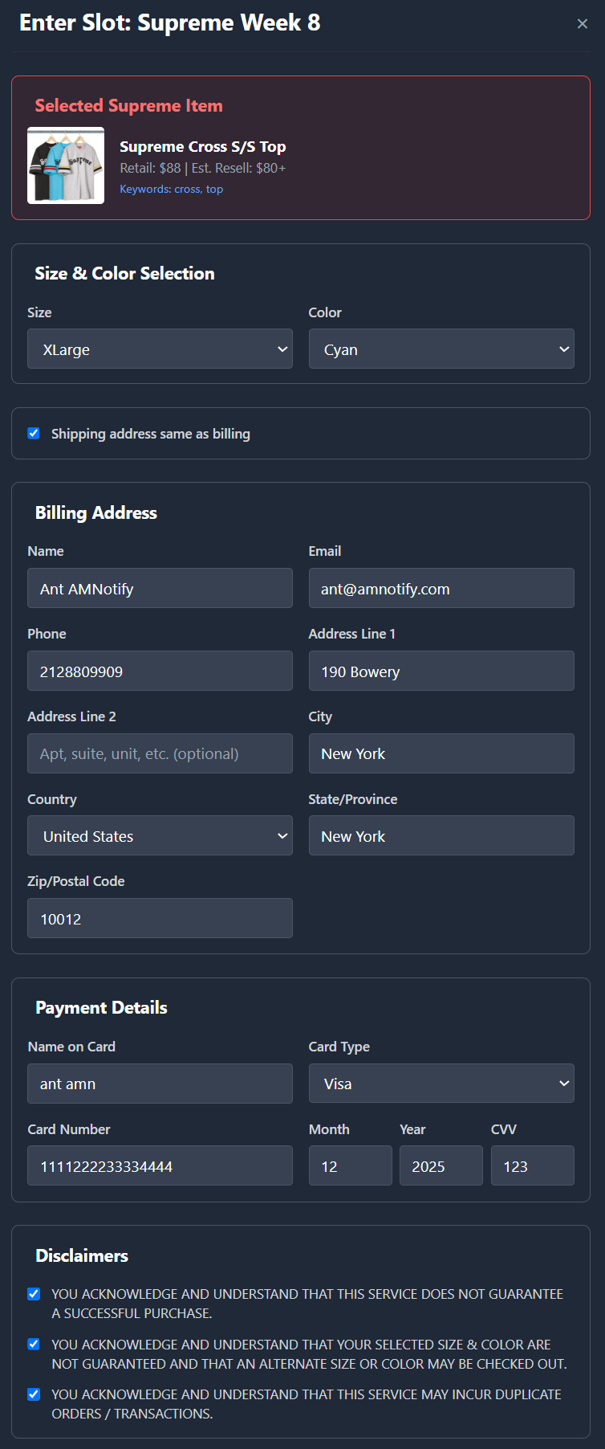The height and width of the screenshot is (1449, 605).
Task: Click the City input field
Action: (441, 753)
